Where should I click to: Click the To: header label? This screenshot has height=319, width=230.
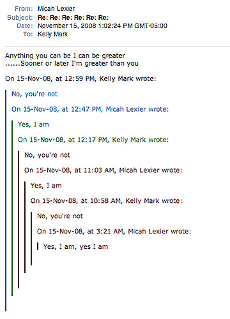coord(28,34)
